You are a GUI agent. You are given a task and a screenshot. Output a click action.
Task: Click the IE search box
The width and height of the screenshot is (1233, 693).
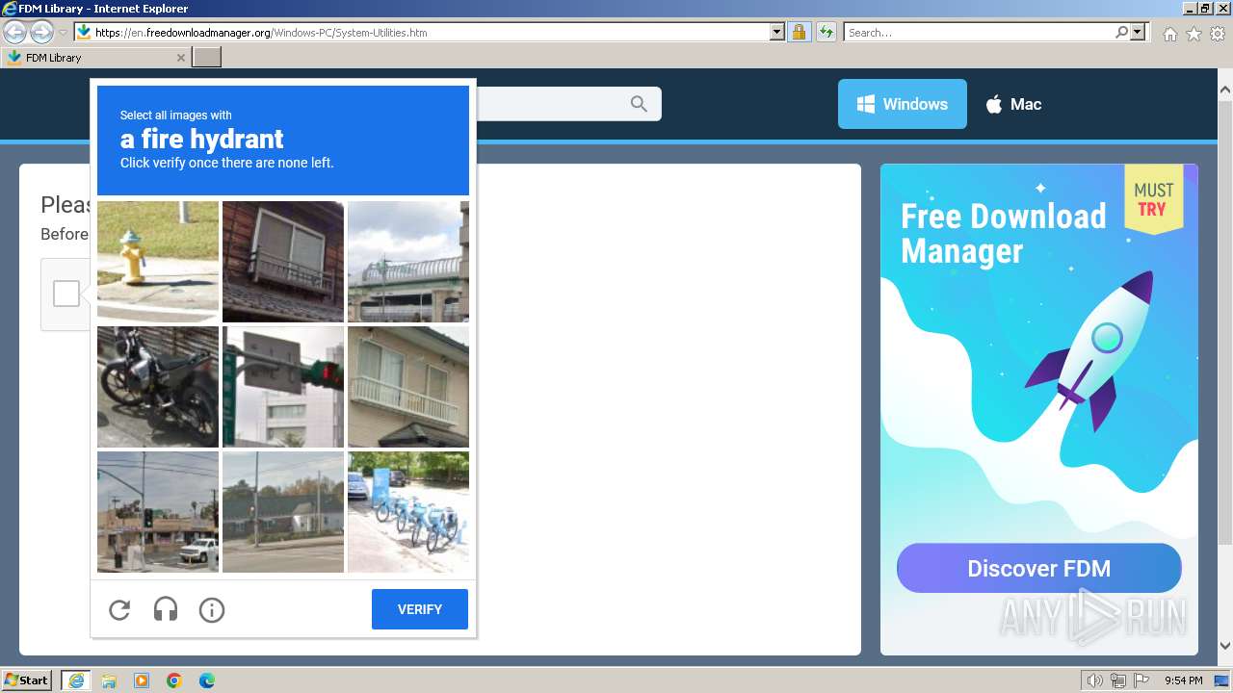click(x=979, y=32)
